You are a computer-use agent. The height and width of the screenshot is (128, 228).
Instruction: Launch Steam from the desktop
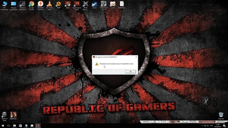point(95,5)
